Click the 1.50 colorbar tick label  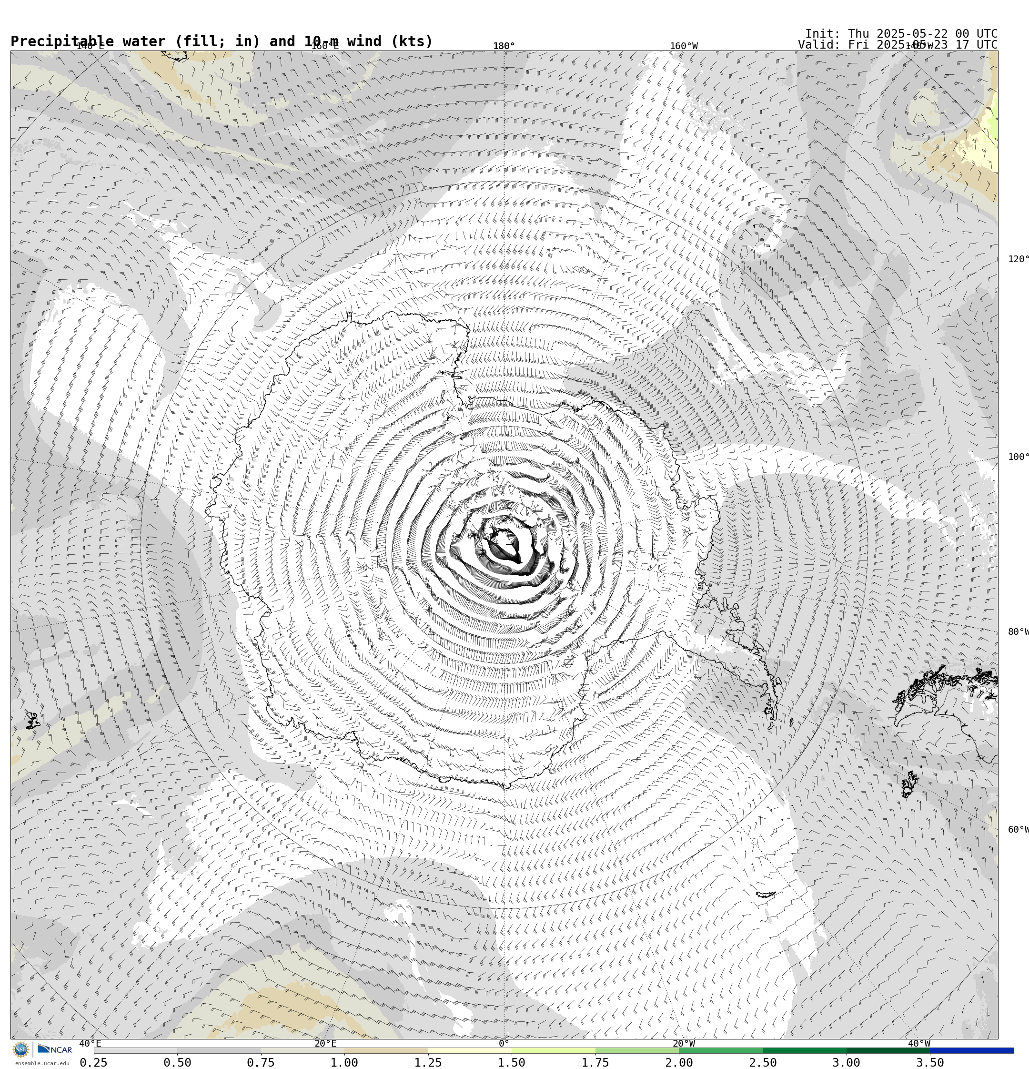click(512, 1062)
